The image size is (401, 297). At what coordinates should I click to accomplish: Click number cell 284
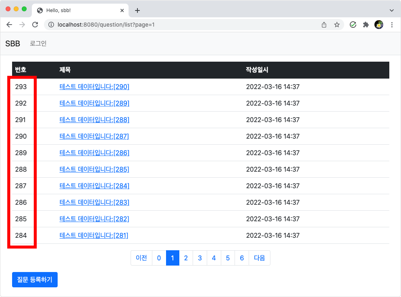coord(21,235)
